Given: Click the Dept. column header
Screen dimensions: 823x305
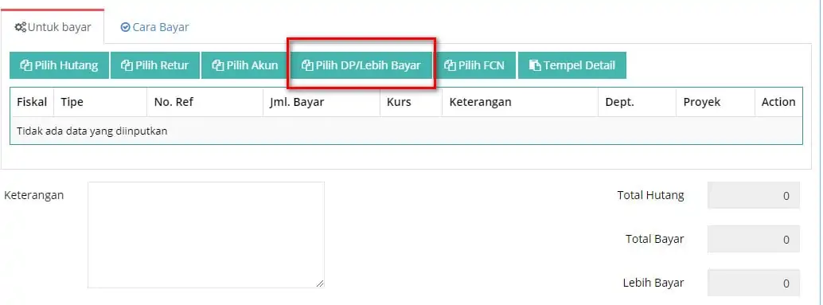Looking at the screenshot, I should click(638, 102).
